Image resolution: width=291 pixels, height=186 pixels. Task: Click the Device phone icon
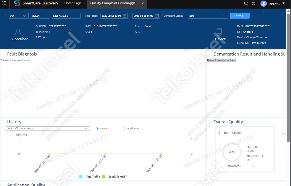[219, 32]
